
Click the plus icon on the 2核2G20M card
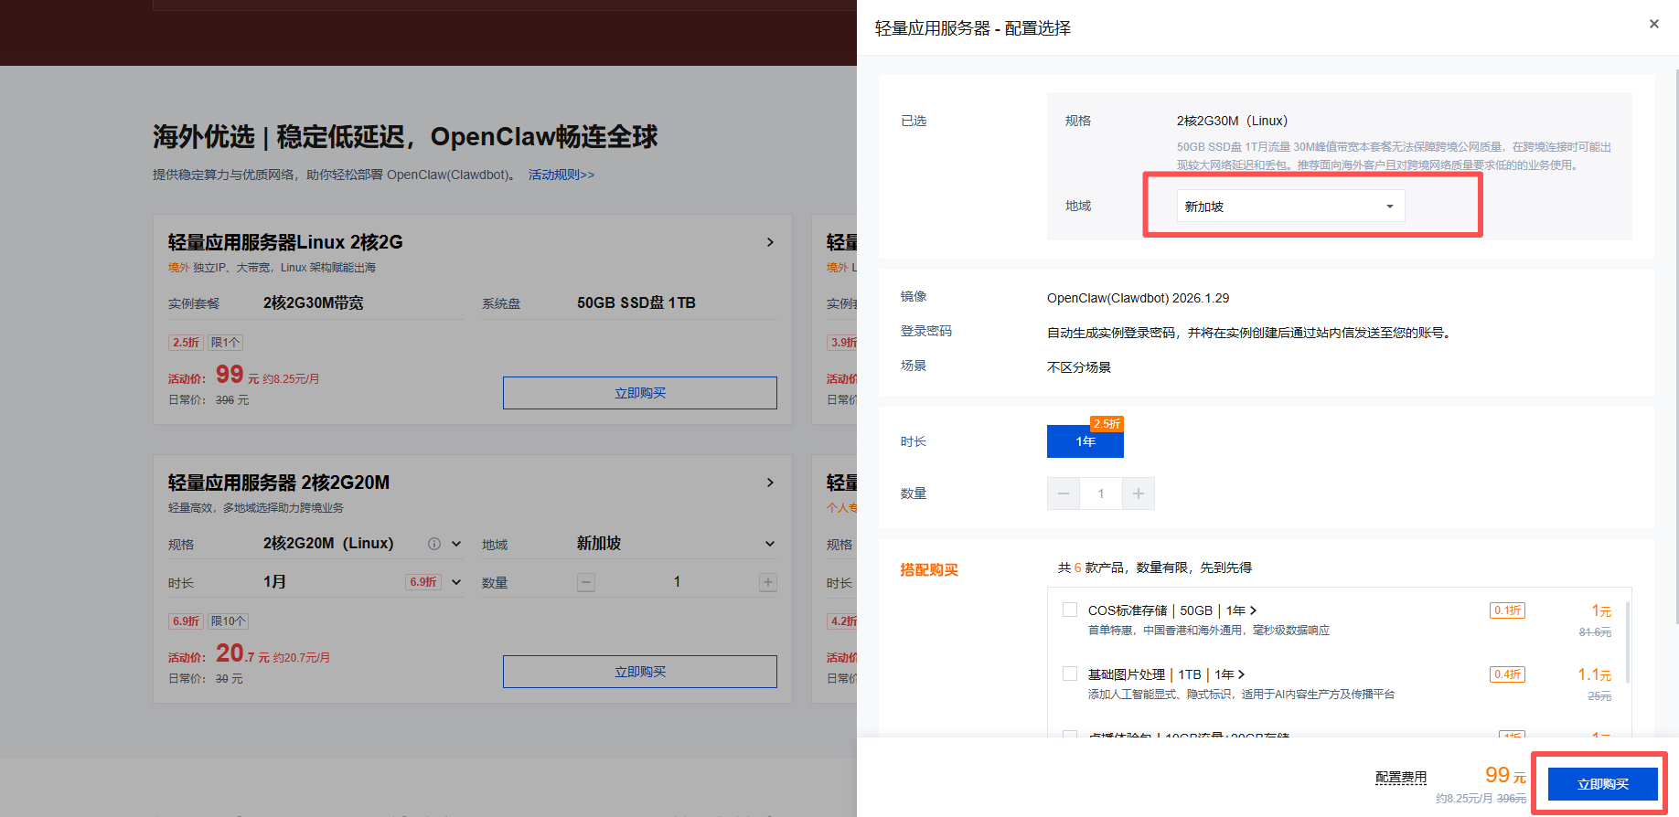768,582
